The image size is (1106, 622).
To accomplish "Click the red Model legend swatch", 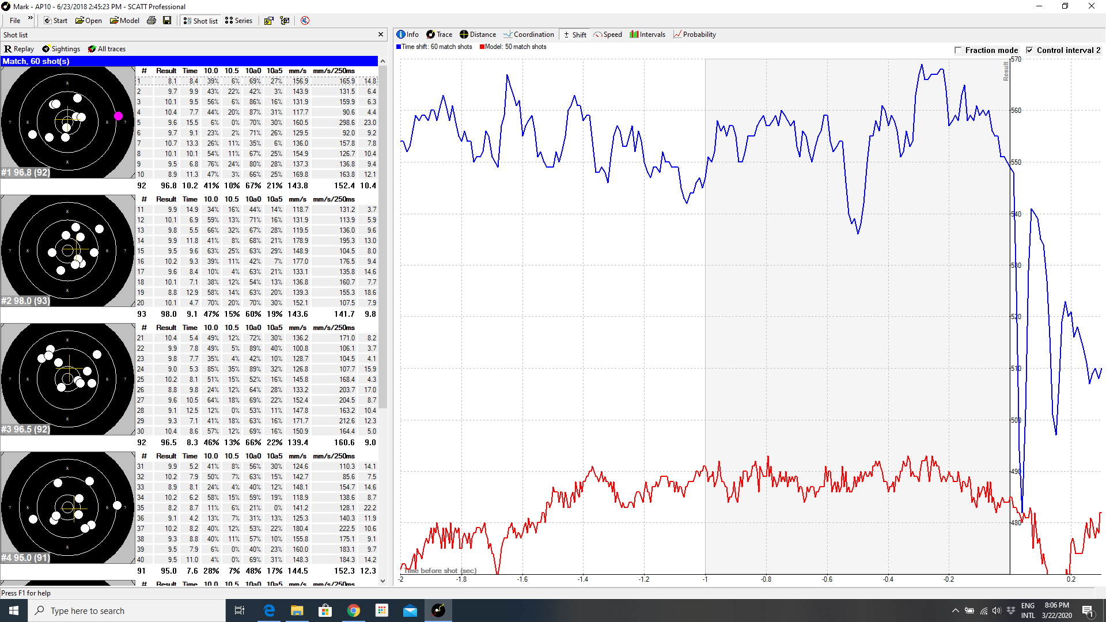I will pos(482,47).
